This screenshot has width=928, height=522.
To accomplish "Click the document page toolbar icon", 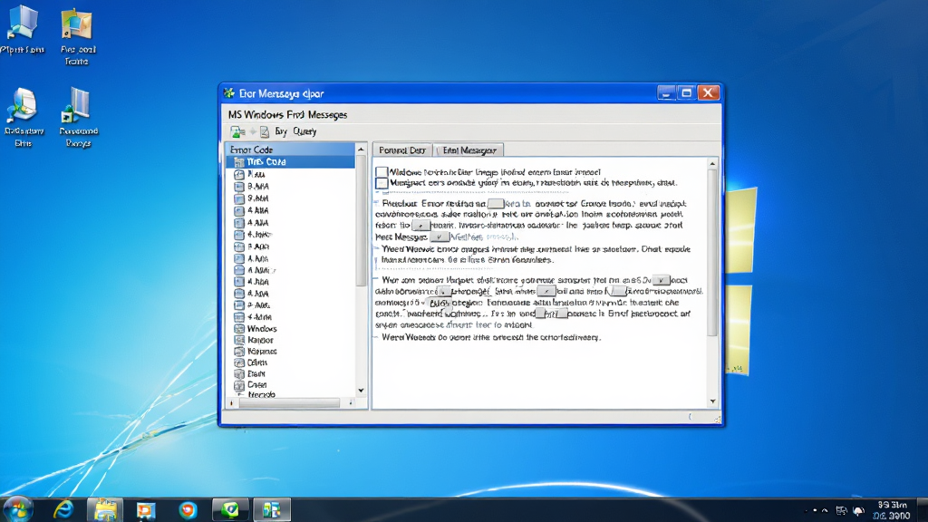I will coord(265,131).
